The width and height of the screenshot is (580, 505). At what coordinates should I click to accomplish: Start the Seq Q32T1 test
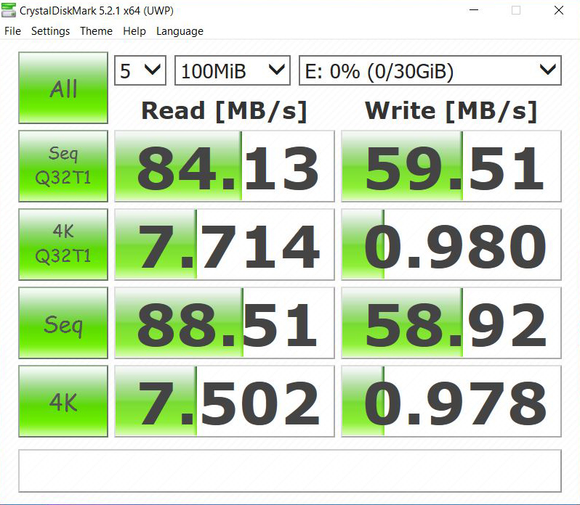[63, 166]
